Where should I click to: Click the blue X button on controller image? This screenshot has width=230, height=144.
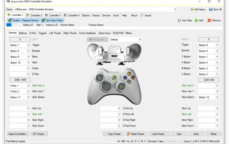(x=125, y=77)
